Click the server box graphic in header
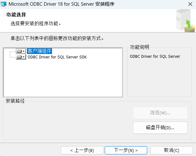Viewport: 196px width, 156px height. pyautogui.click(x=186, y=21)
